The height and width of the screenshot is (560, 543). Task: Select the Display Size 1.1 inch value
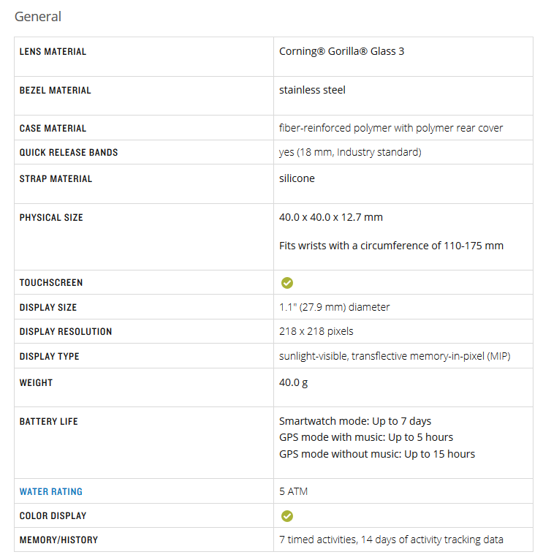point(334,307)
